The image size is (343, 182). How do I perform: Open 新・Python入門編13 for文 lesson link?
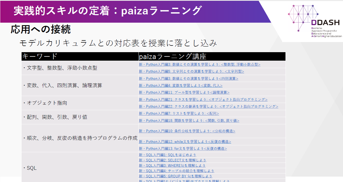182,148
